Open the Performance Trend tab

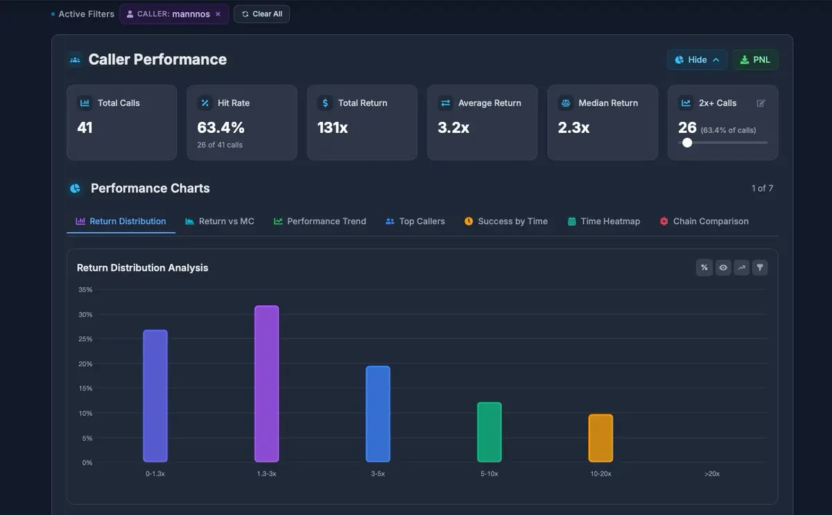(x=320, y=222)
